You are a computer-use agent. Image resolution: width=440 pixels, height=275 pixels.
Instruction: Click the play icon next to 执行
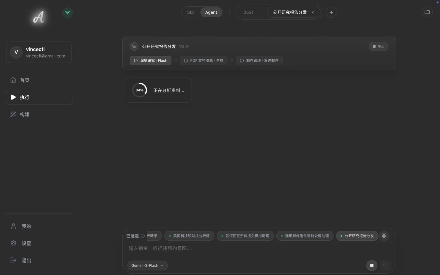13,97
